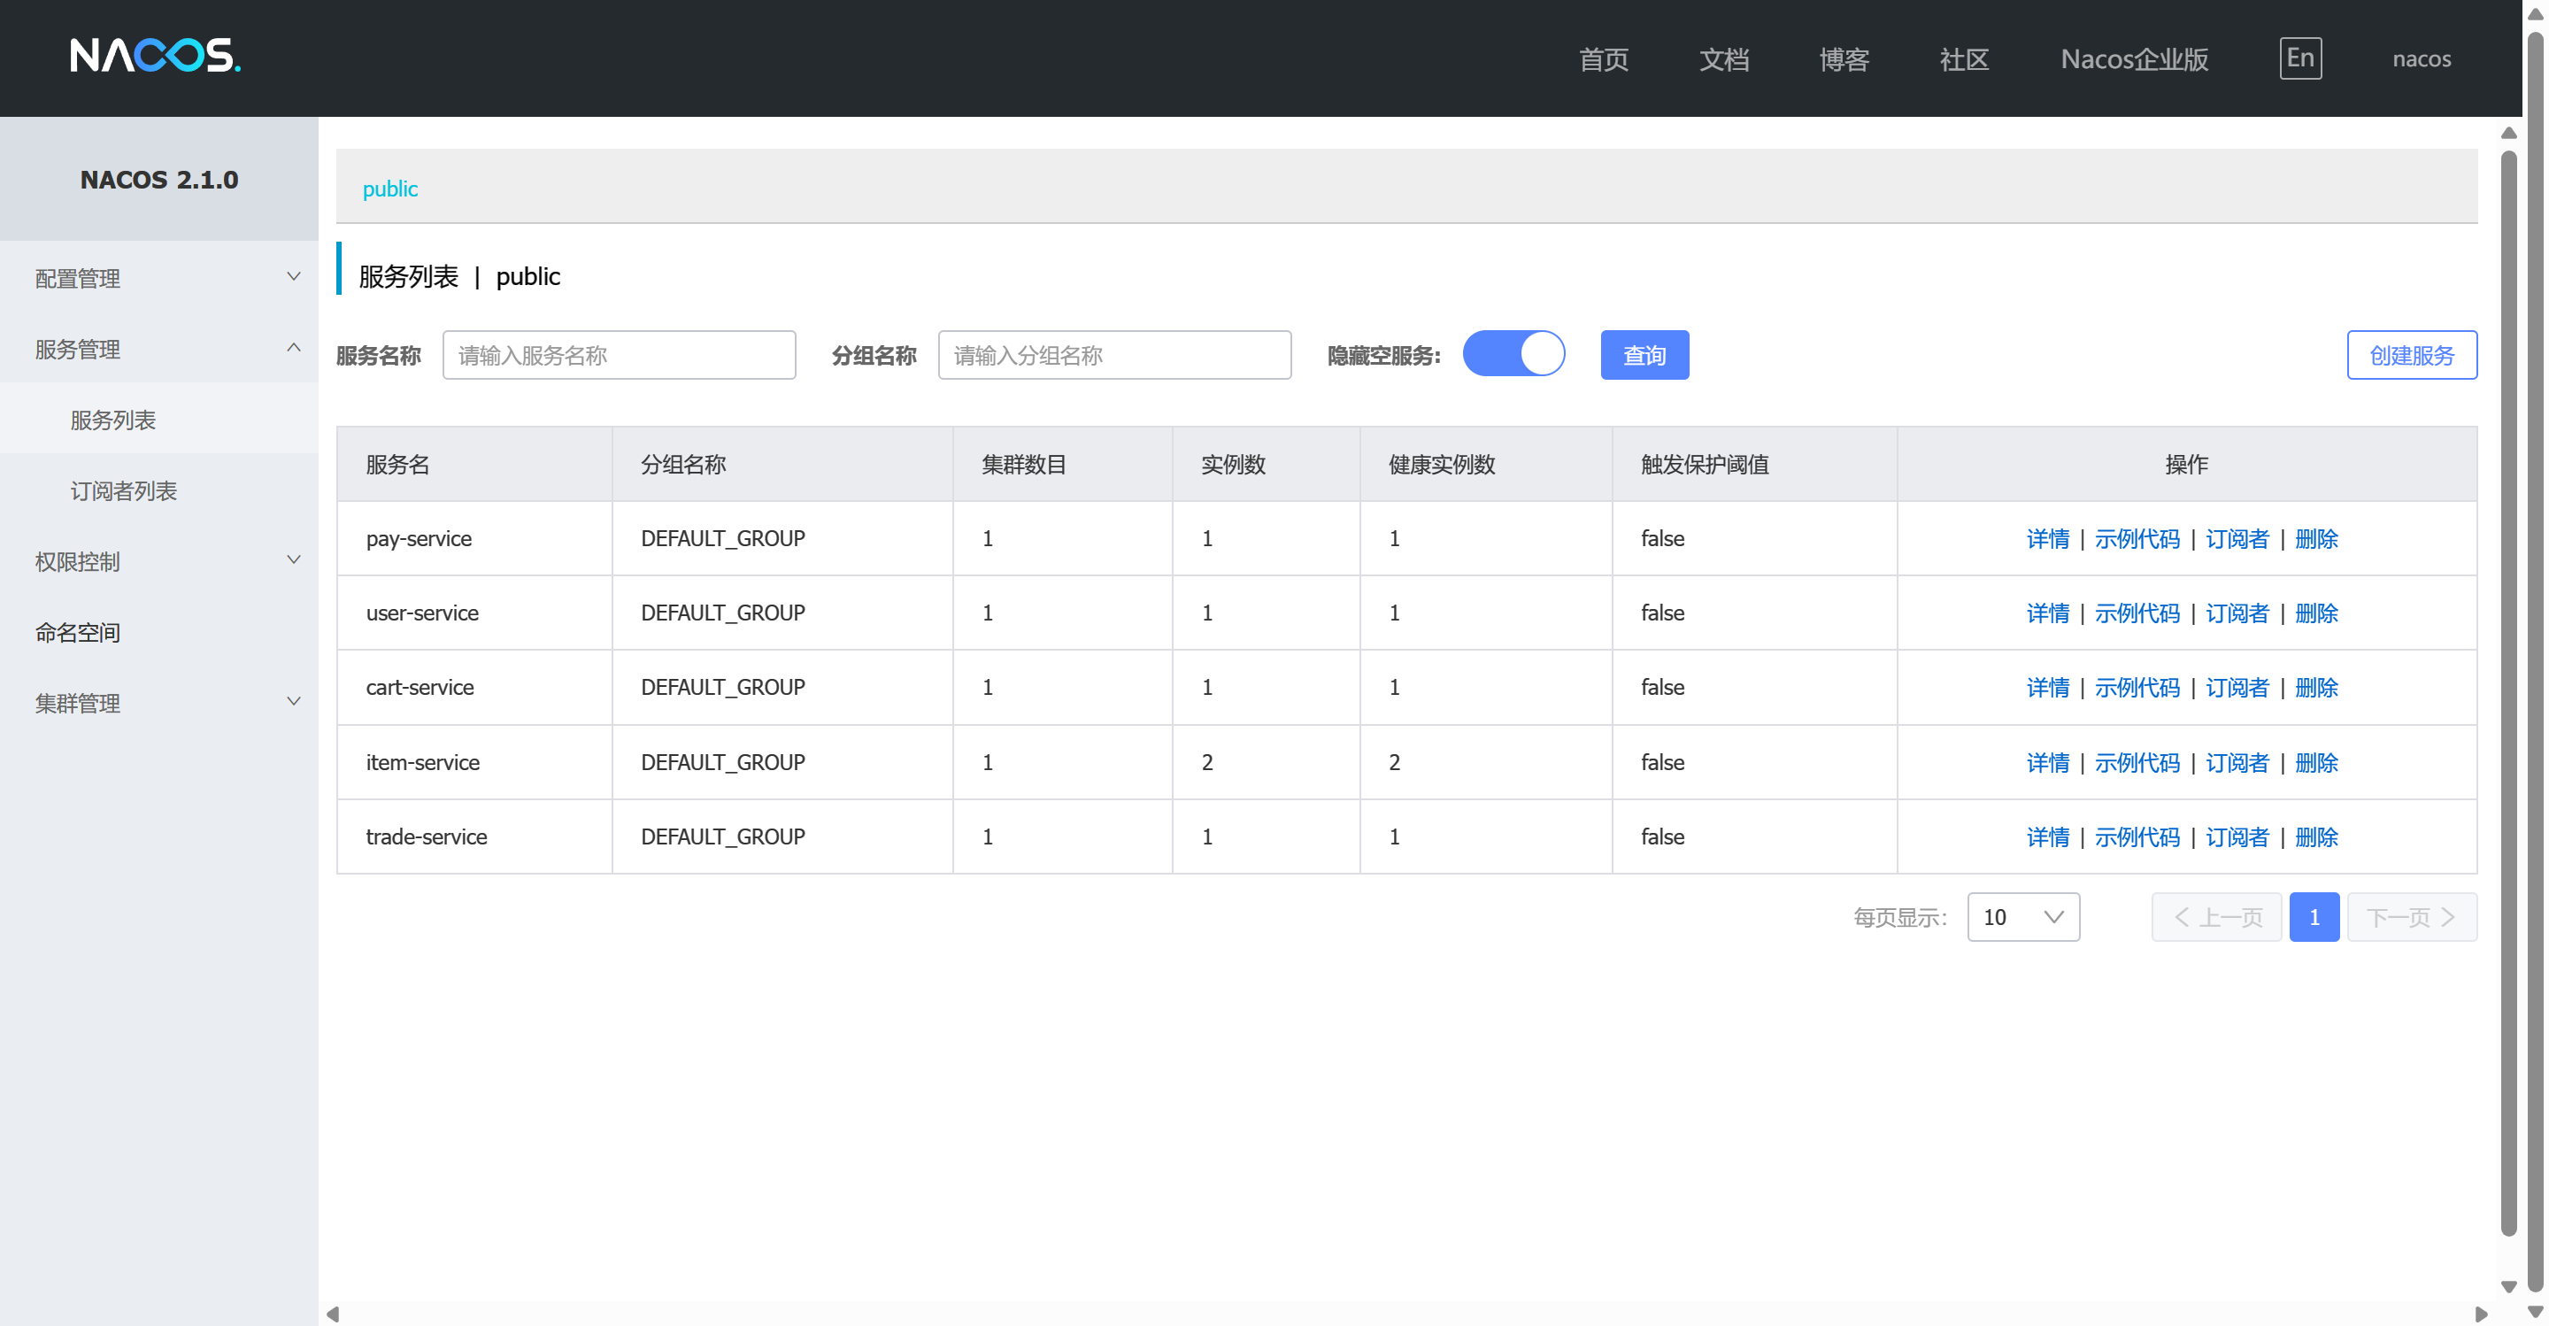The width and height of the screenshot is (2549, 1326).
Task: Click the 查询 button
Action: 1644,355
